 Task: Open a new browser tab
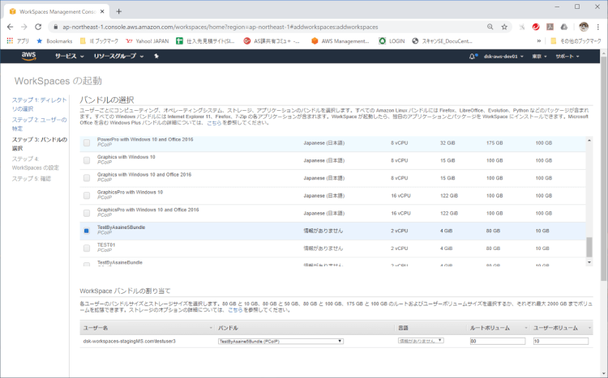(x=119, y=11)
